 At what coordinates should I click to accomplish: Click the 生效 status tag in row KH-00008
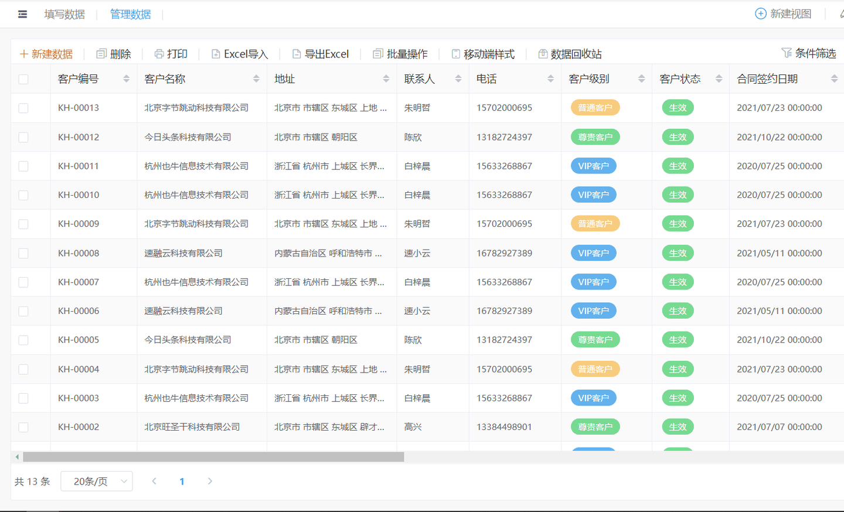pyautogui.click(x=678, y=253)
